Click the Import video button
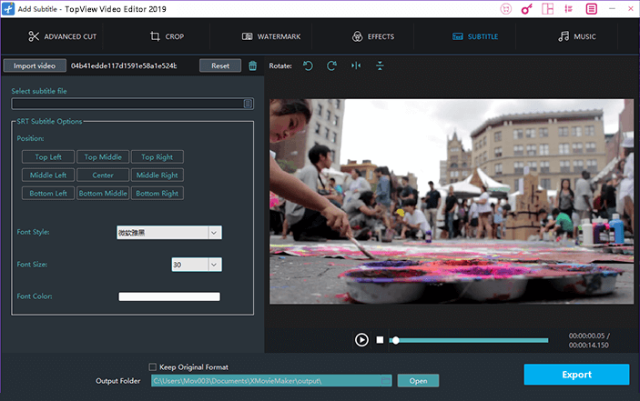This screenshot has width=640, height=401. 34,65
